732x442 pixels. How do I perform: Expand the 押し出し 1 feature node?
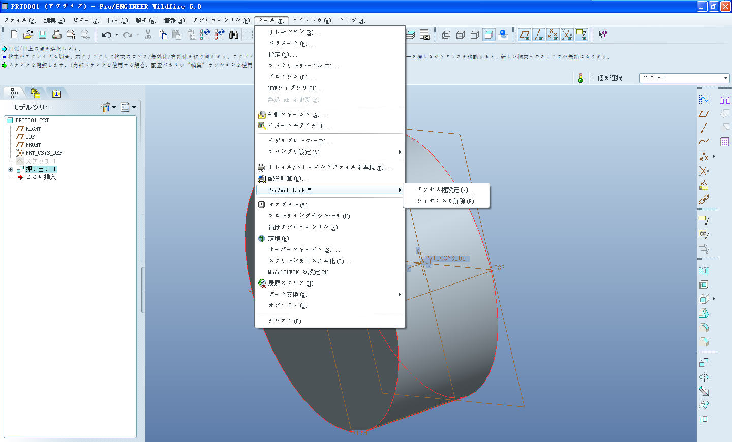point(11,169)
